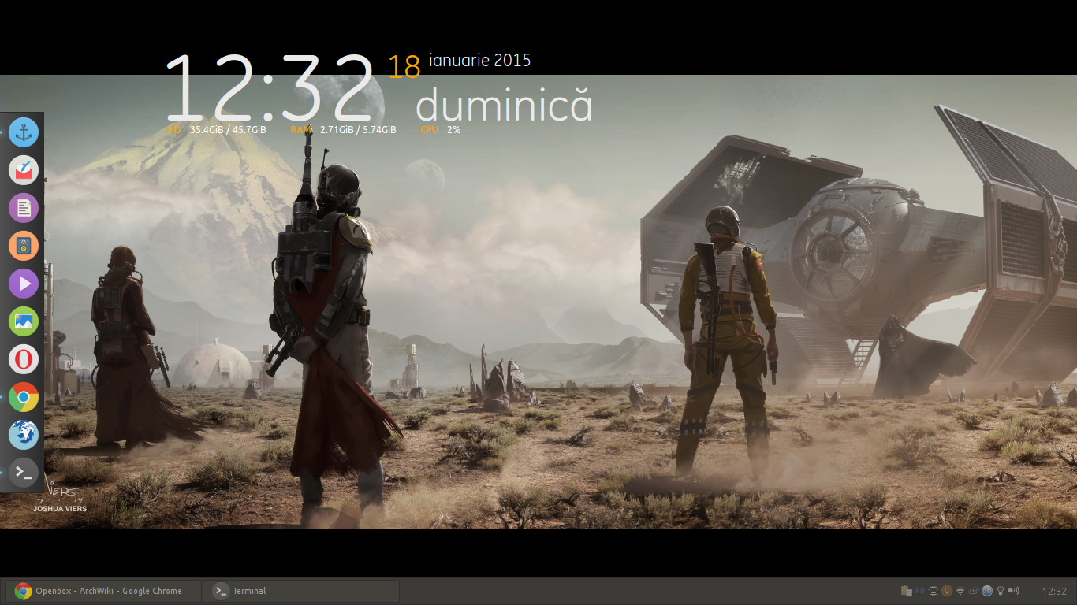Launch the mail client from dock
Screen dimensions: 1077x605
pos(24,170)
